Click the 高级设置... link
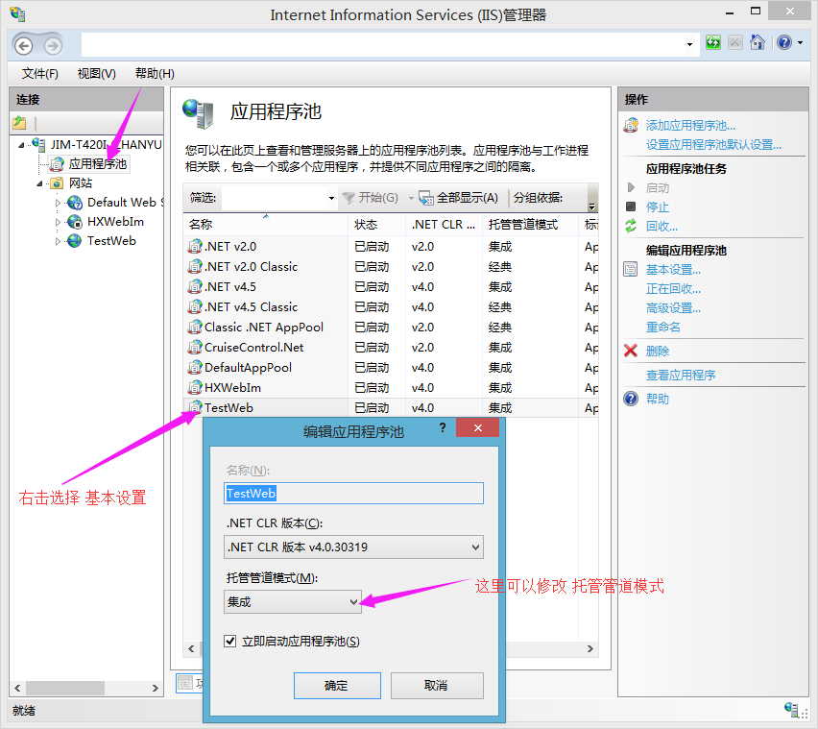The width and height of the screenshot is (818, 729). (673, 308)
